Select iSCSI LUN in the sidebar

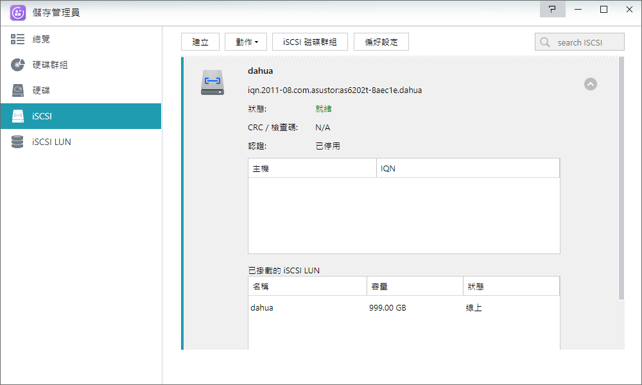pyautogui.click(x=51, y=142)
